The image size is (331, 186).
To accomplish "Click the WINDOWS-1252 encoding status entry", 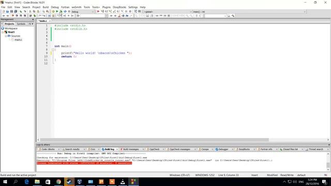I will [x=205, y=175].
